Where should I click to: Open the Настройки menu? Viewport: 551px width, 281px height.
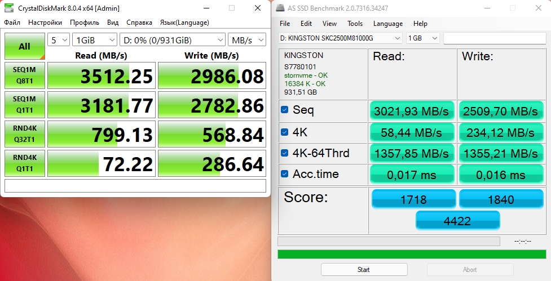pos(45,23)
